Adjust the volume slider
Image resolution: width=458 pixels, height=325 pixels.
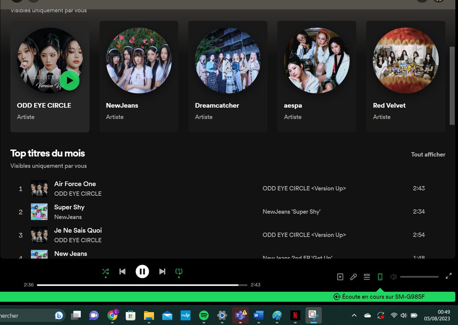pos(419,277)
